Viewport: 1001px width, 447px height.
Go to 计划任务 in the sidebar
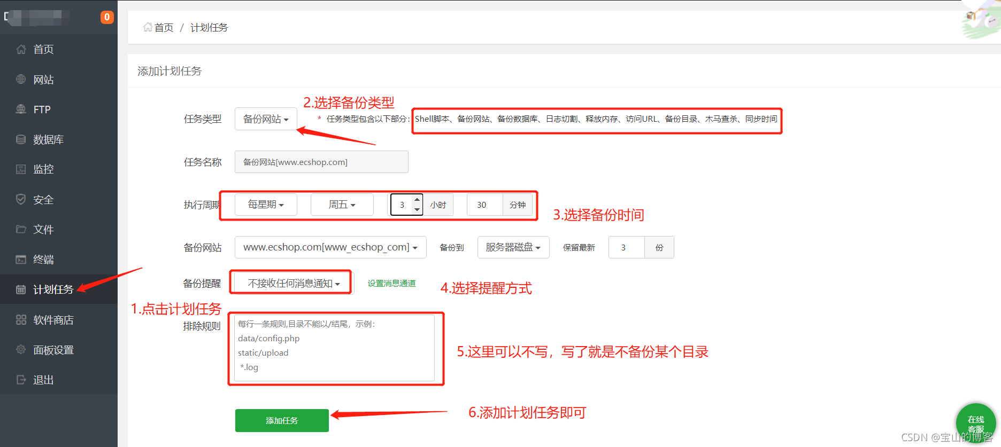(53, 289)
